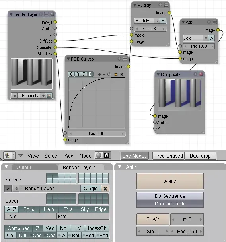Click the Fac 0.82 slider
The width and height of the screenshot is (226, 242).
point(150,29)
